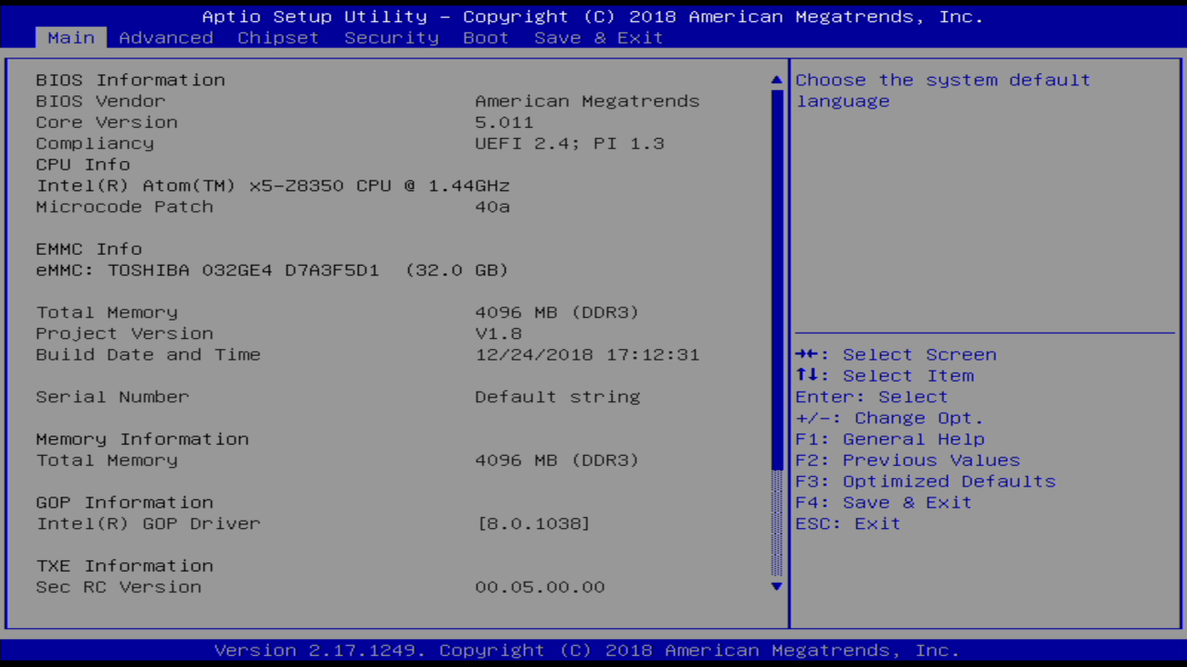Select the Build Date and Time label
Viewport: 1187px width, 667px height.
point(148,355)
